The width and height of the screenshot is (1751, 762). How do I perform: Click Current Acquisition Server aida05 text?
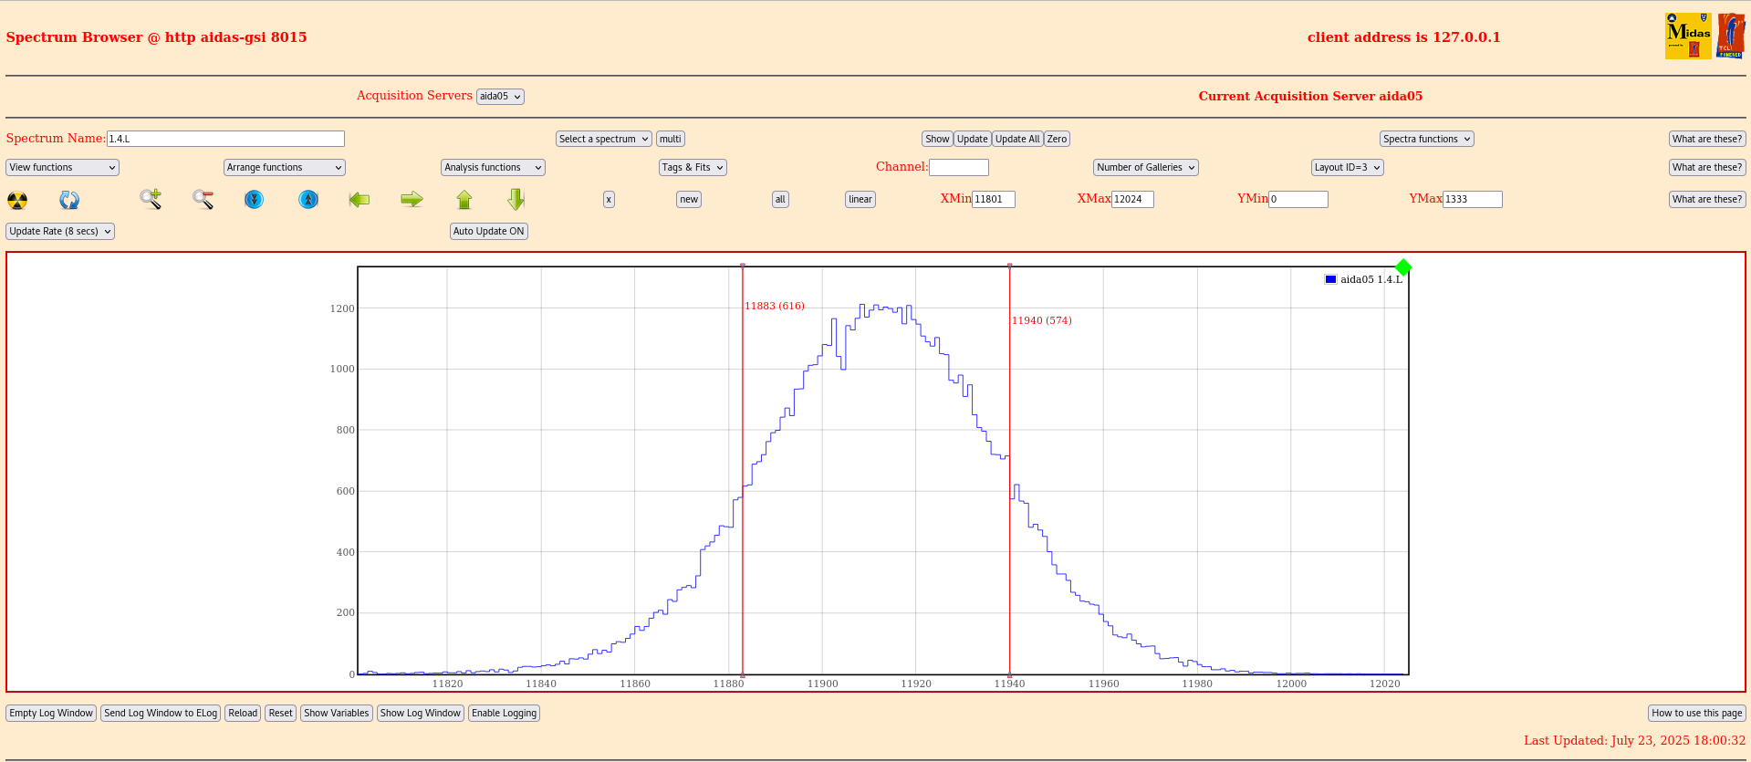tap(1310, 96)
